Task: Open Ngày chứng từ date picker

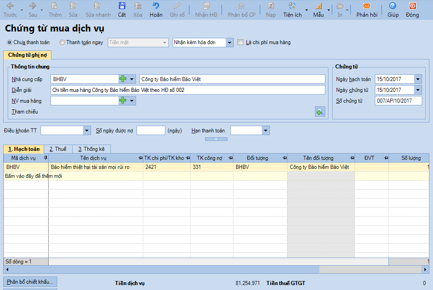Action: [418, 90]
